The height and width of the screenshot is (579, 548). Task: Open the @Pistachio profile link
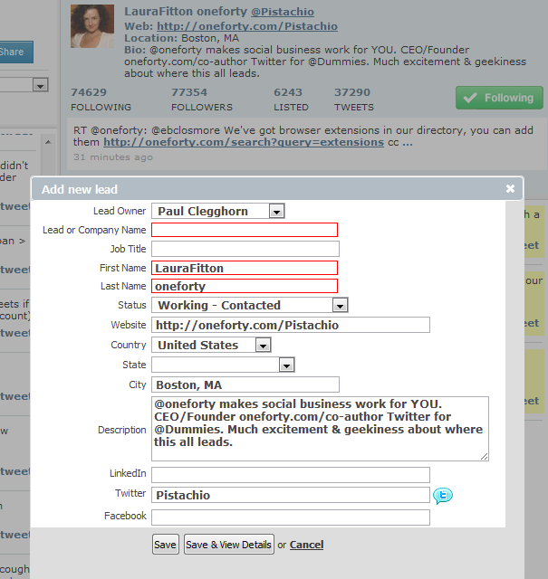(x=283, y=12)
